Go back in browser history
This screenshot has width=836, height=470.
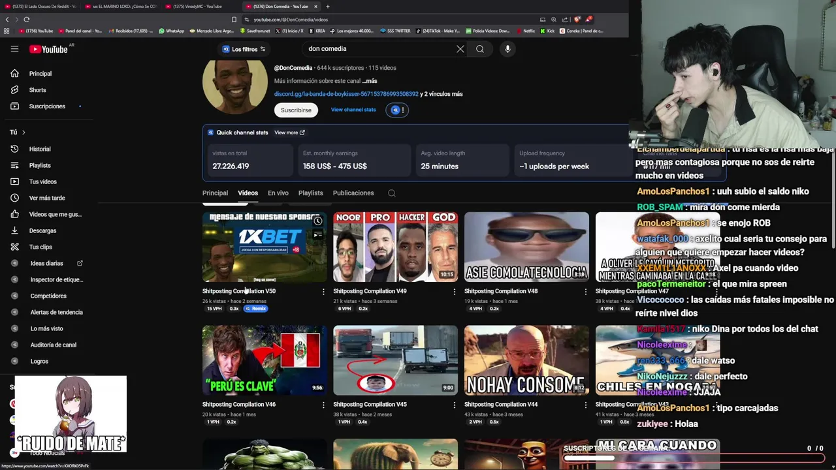pyautogui.click(x=7, y=20)
